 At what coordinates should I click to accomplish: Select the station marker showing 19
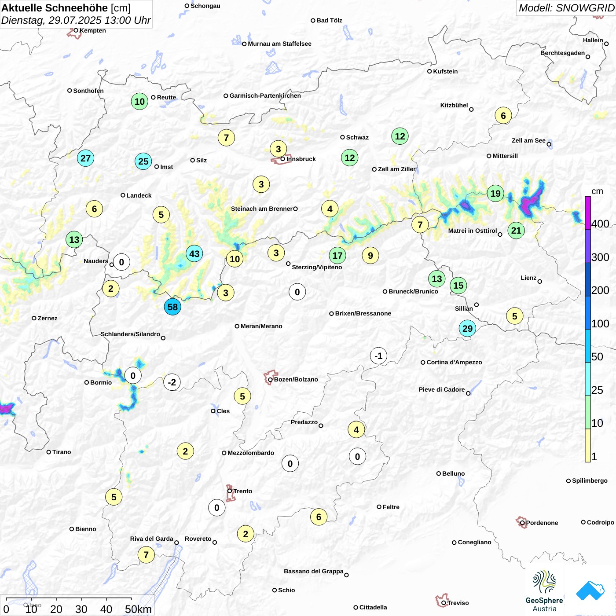tap(495, 193)
